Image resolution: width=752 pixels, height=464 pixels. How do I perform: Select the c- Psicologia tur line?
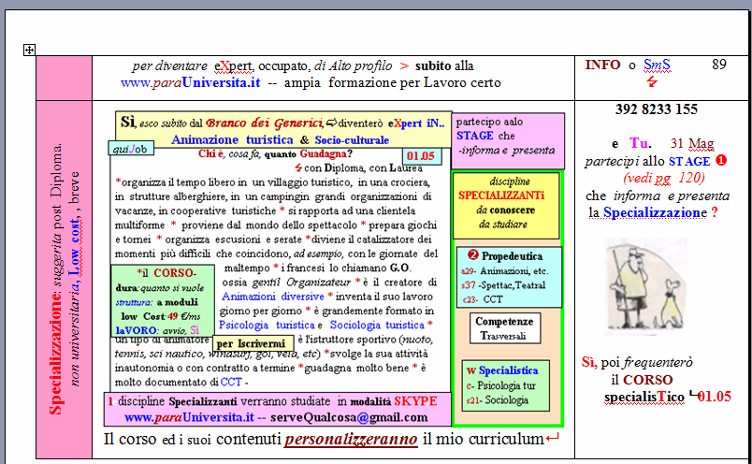coord(500,385)
